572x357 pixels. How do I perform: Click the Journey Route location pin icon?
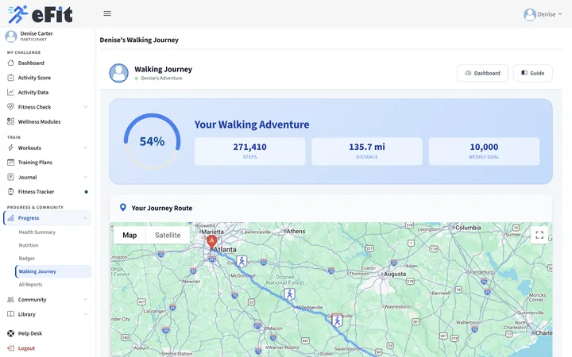[x=123, y=208]
